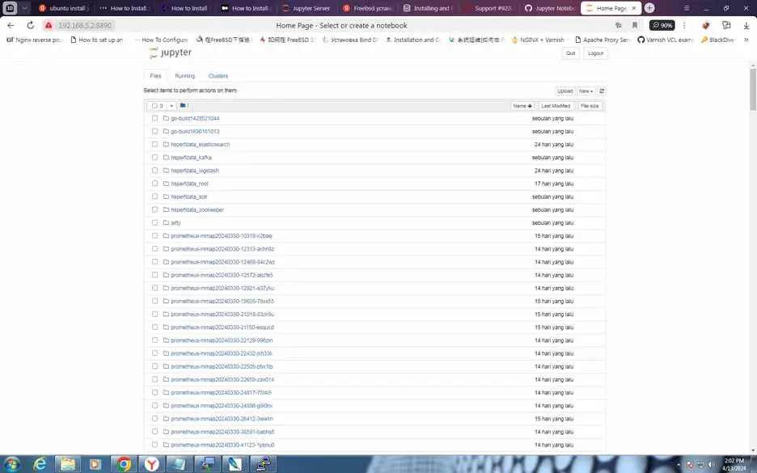Click the Quit button
The image size is (757, 473).
(x=570, y=53)
